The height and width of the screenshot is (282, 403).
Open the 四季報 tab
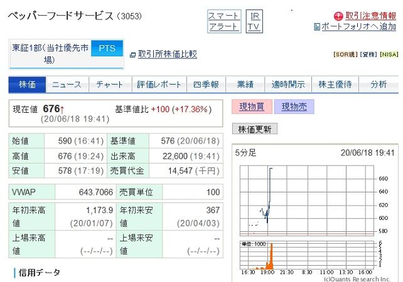pos(206,85)
